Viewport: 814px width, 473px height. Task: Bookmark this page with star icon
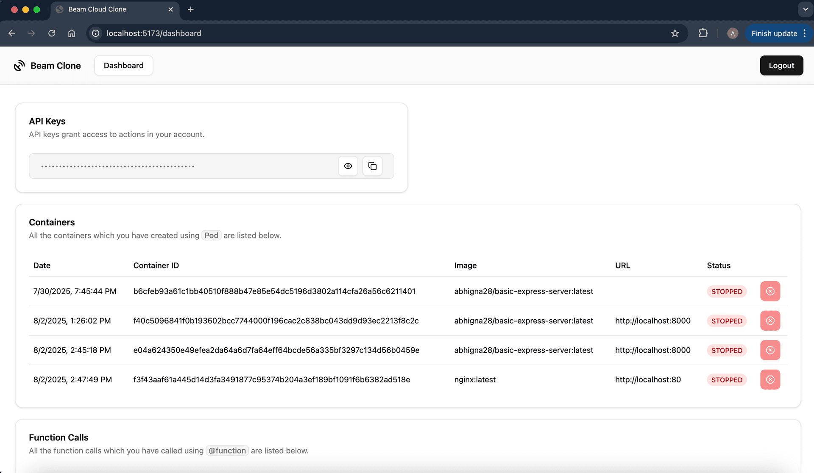(x=675, y=33)
